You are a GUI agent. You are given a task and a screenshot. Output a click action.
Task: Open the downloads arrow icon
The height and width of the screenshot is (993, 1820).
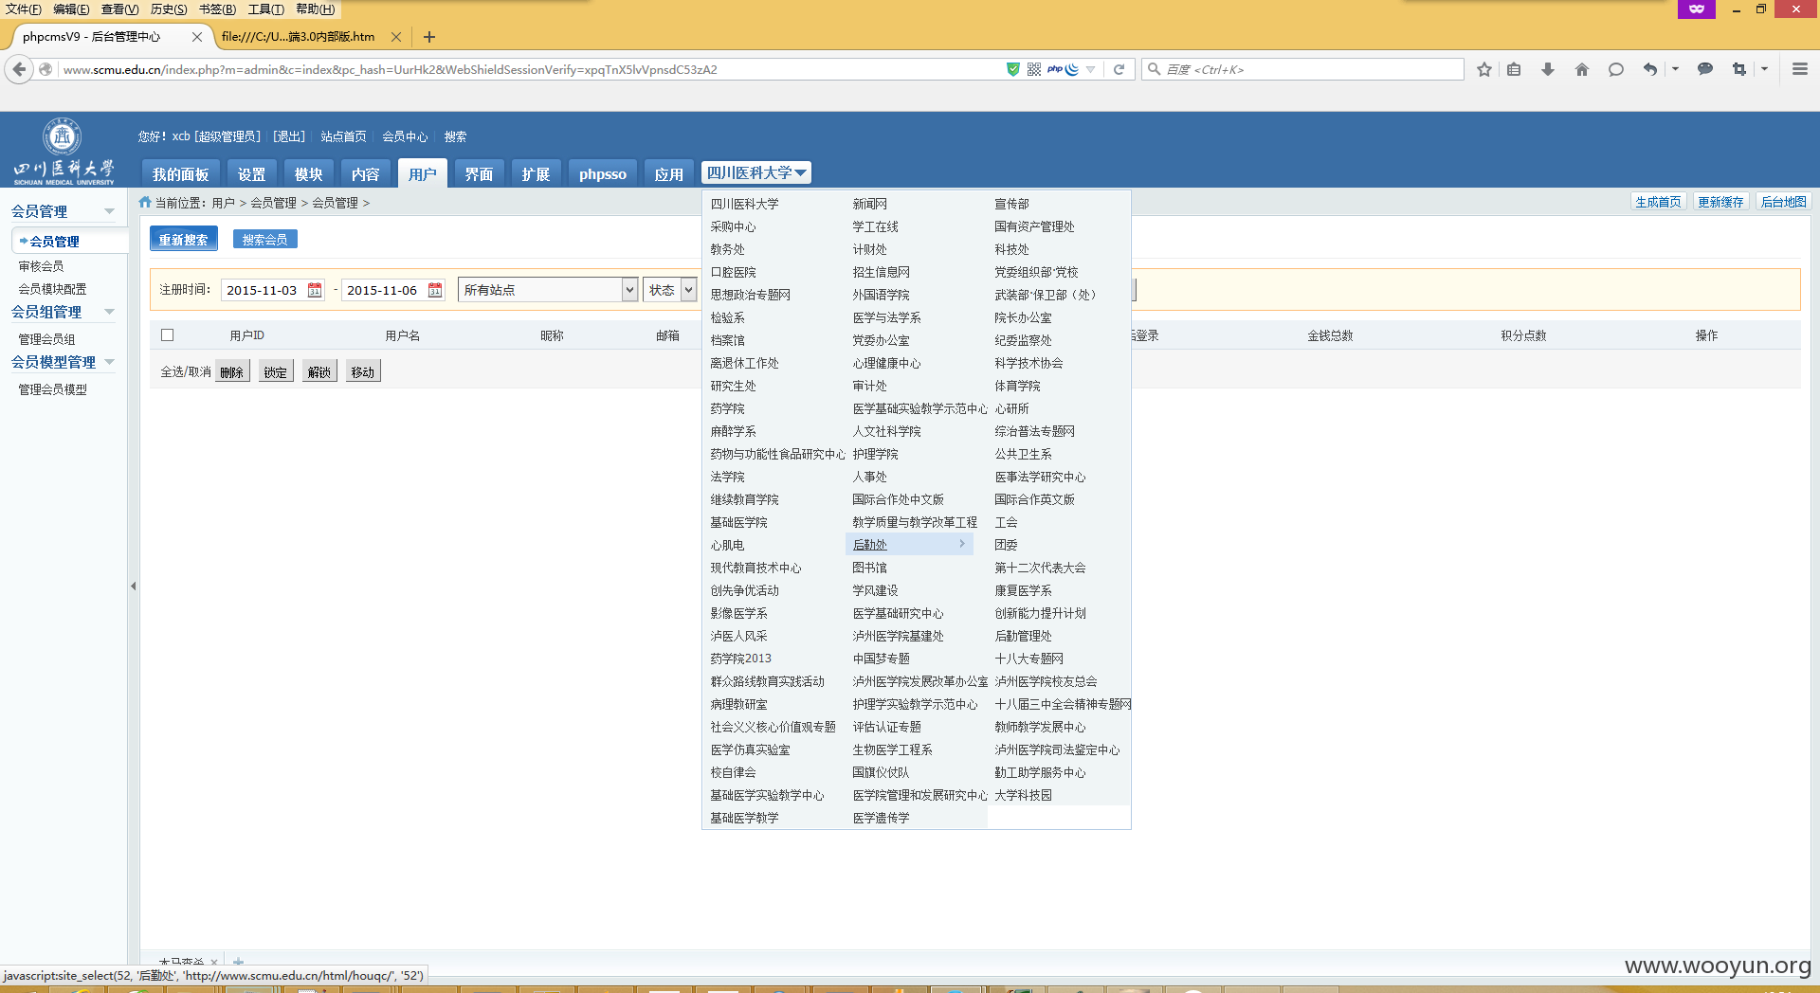1548,69
